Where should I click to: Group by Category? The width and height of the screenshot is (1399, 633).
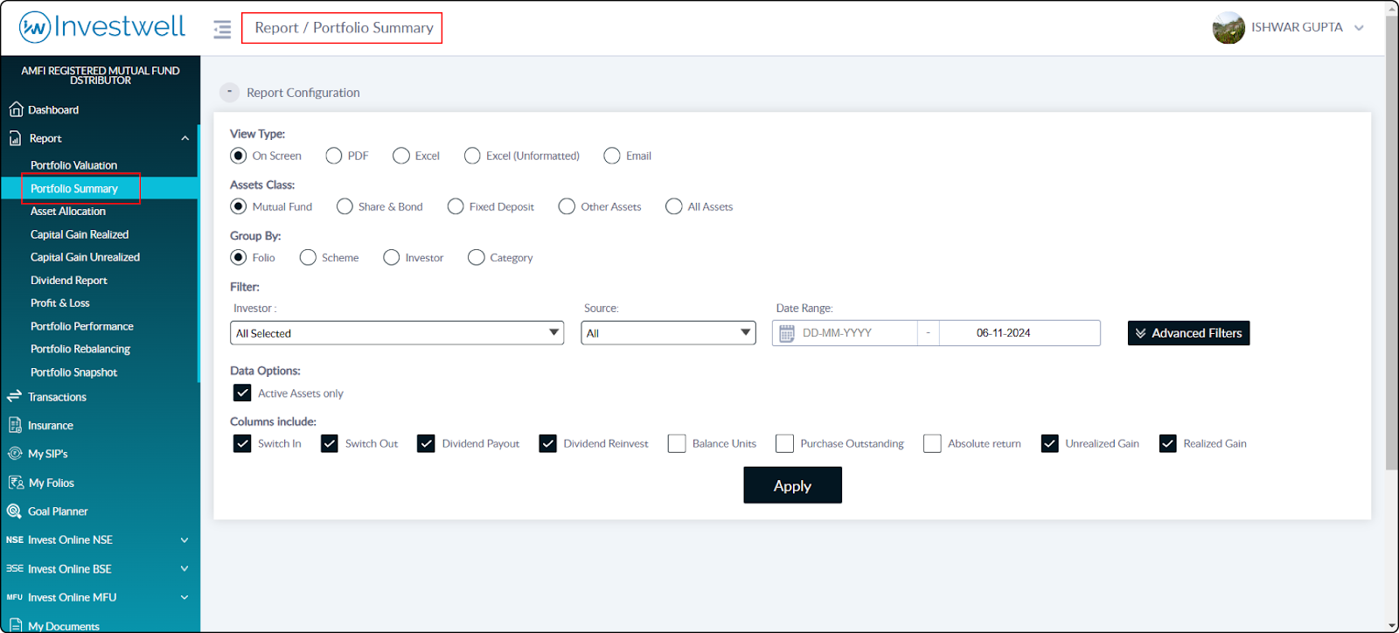tap(477, 257)
